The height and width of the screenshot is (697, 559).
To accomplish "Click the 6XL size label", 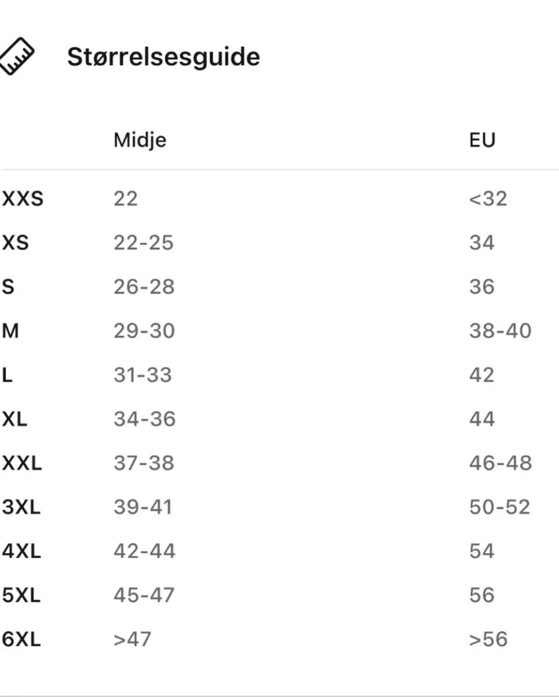I will pos(22,639).
